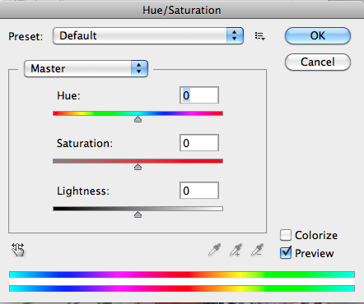
Task: Click the bottom output color spectrum bar
Action: (182, 288)
